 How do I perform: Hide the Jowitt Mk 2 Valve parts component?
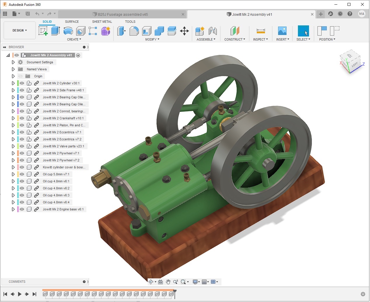[x=22, y=146]
